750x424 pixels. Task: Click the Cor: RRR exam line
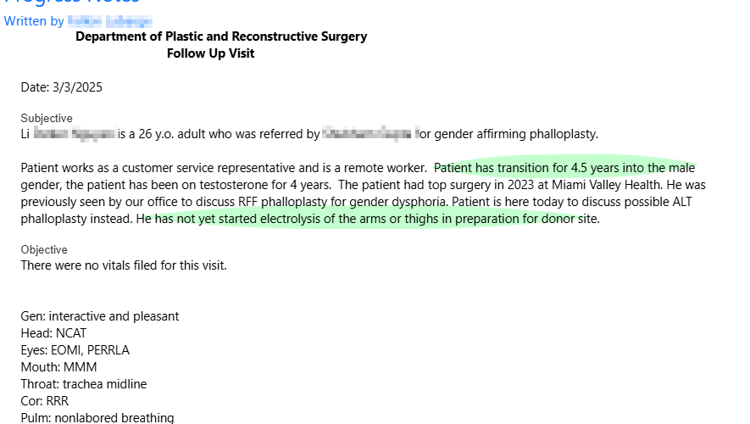tap(44, 401)
